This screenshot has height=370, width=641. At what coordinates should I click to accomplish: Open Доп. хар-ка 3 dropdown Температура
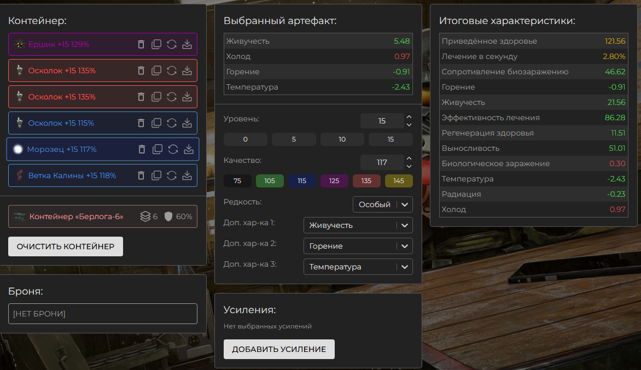358,267
